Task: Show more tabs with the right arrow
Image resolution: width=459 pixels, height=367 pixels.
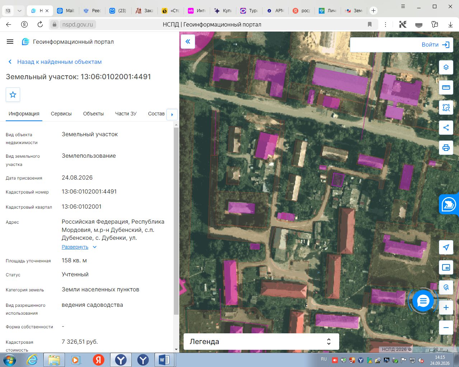Action: (x=172, y=115)
